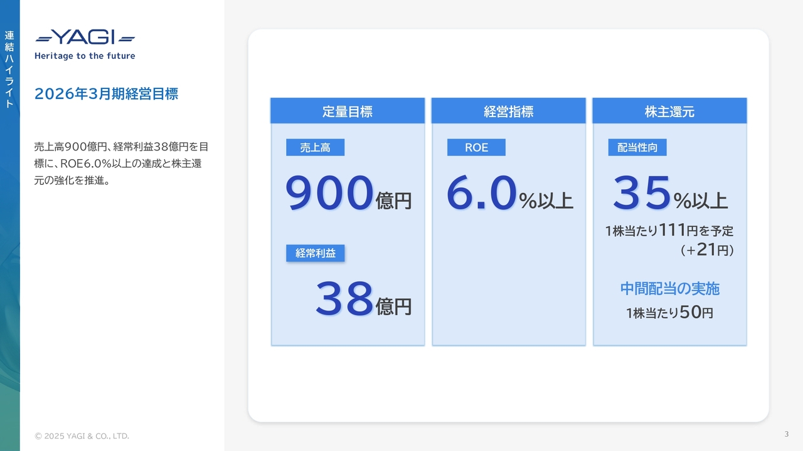The height and width of the screenshot is (451, 803).
Task: Click the 配当性向 label tag
Action: pos(637,148)
